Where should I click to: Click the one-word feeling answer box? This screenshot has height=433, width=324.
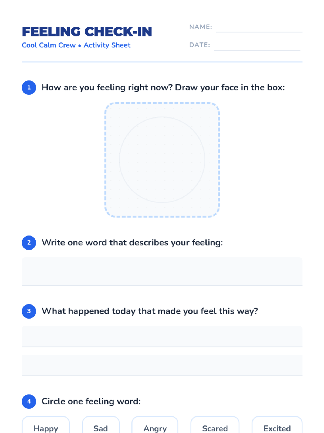(162, 271)
